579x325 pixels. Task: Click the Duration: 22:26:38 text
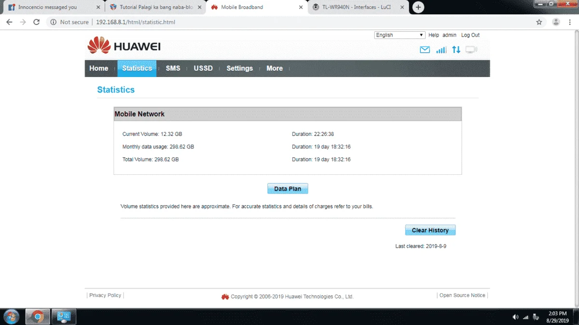pos(313,134)
